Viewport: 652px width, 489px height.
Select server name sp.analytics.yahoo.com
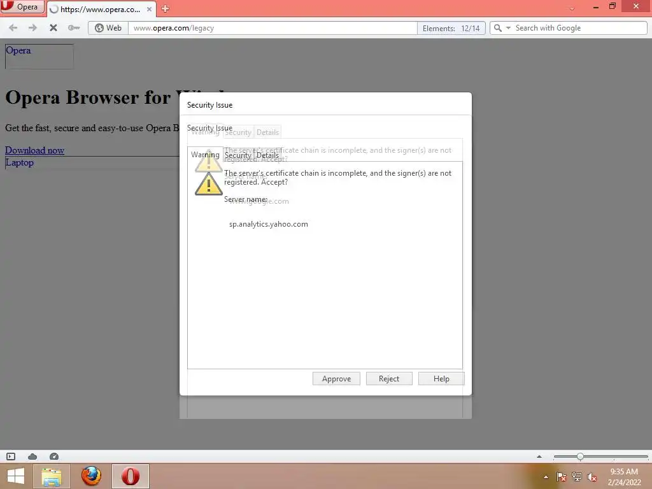pos(269,224)
